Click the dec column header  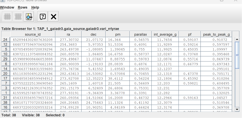94,34
